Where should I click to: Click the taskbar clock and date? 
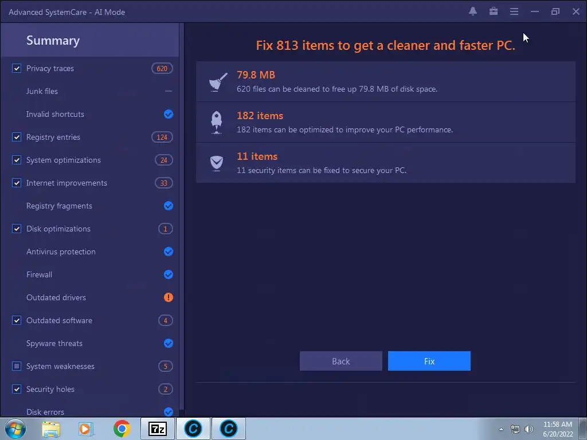[558, 429]
